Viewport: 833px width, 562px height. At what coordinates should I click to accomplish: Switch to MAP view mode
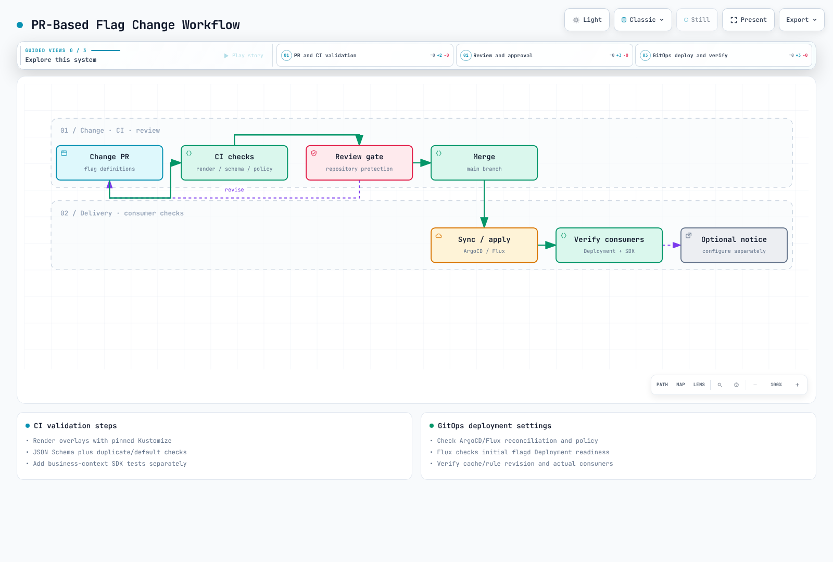click(x=680, y=385)
